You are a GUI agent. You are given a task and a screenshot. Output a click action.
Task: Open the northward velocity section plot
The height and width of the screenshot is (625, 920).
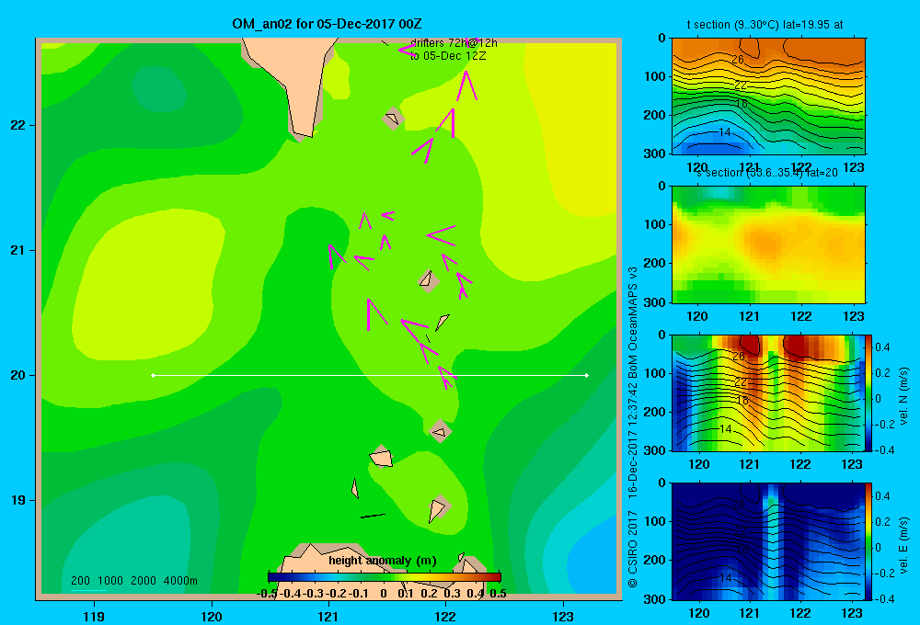click(768, 392)
